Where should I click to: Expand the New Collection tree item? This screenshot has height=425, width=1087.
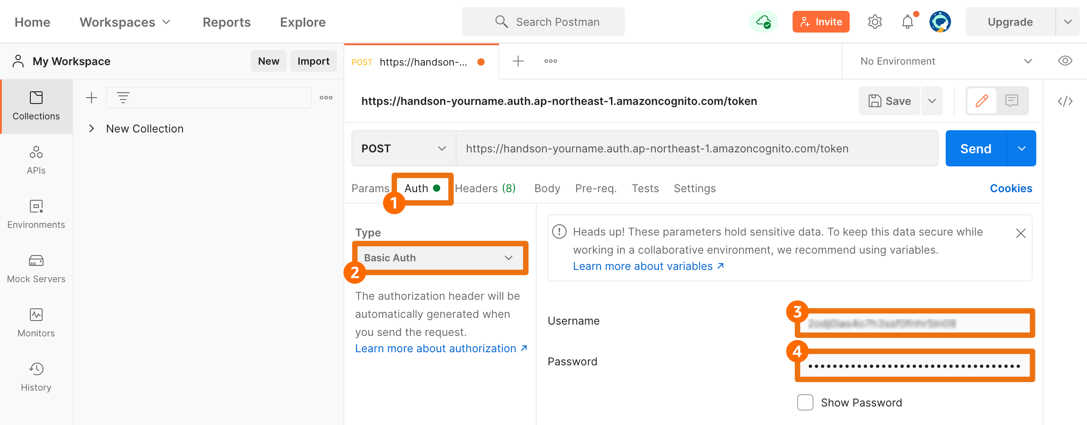click(x=91, y=128)
